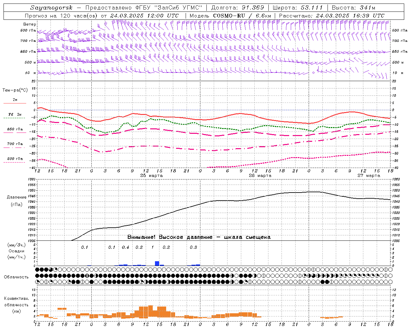Viewport: 409px width, 327px height.
Task: Click the tallest blue precipitation bar
Action: pos(157,263)
